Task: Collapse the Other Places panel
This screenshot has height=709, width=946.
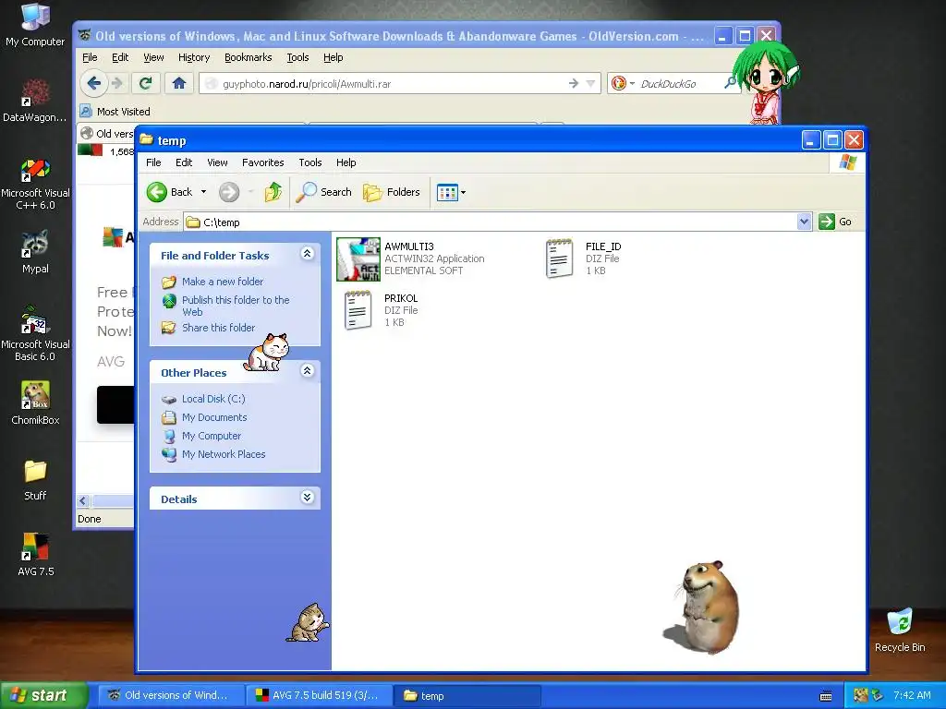Action: [307, 371]
